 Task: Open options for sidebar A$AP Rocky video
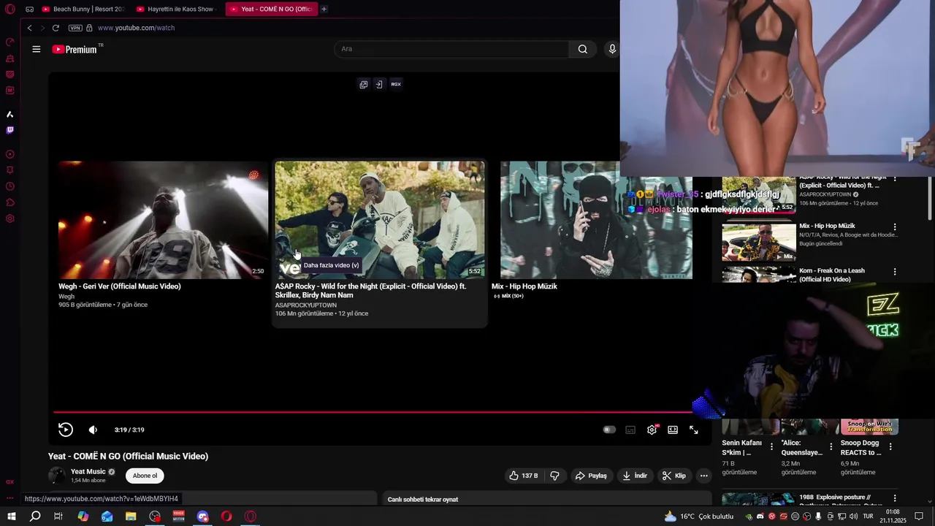pyautogui.click(x=894, y=180)
